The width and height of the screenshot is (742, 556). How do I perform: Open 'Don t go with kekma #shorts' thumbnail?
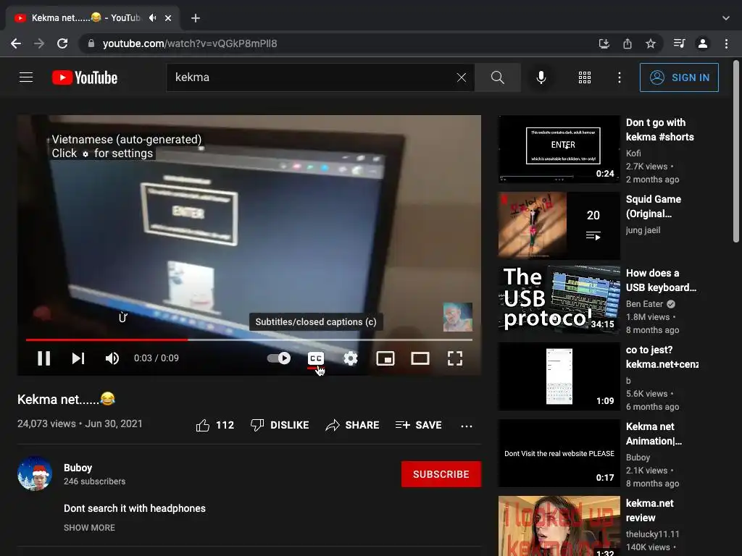coord(559,149)
